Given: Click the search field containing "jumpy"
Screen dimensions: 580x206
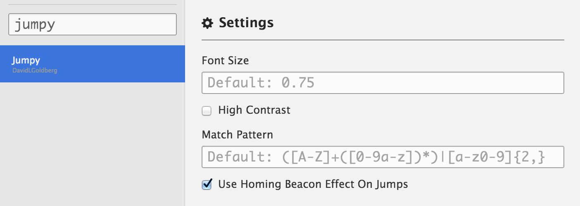Looking at the screenshot, I should [x=93, y=24].
